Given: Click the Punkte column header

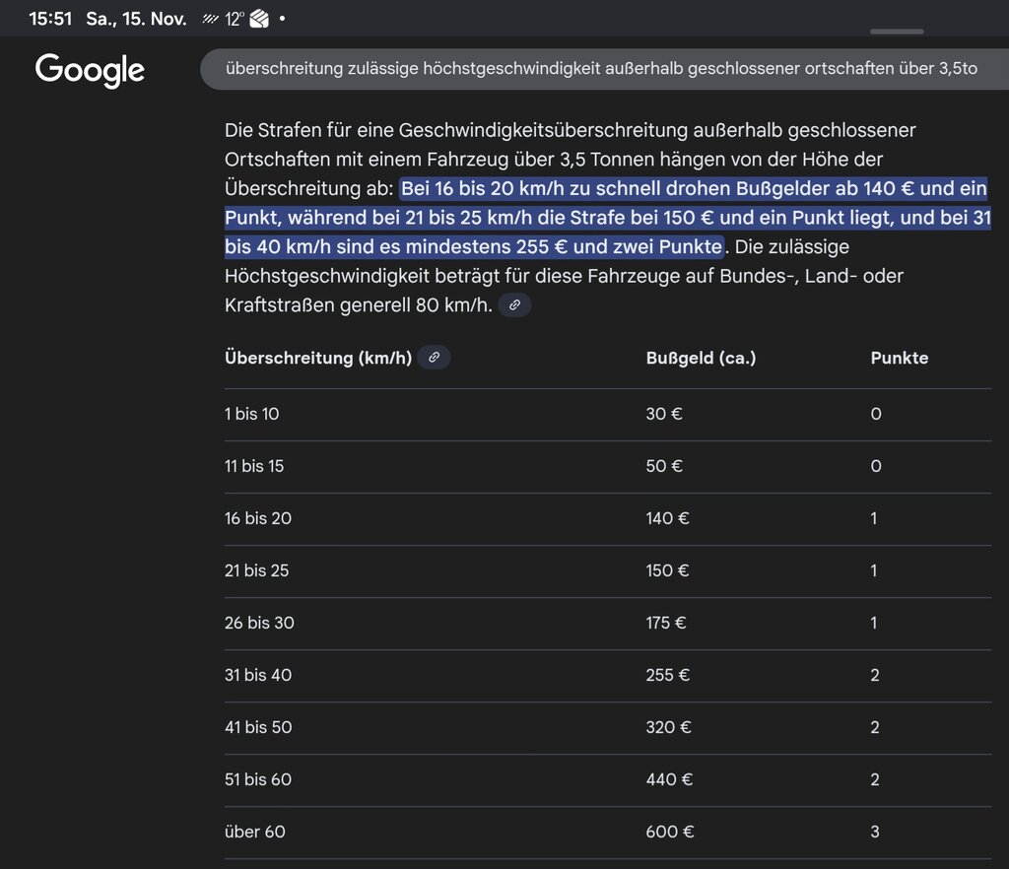Looking at the screenshot, I should point(899,358).
